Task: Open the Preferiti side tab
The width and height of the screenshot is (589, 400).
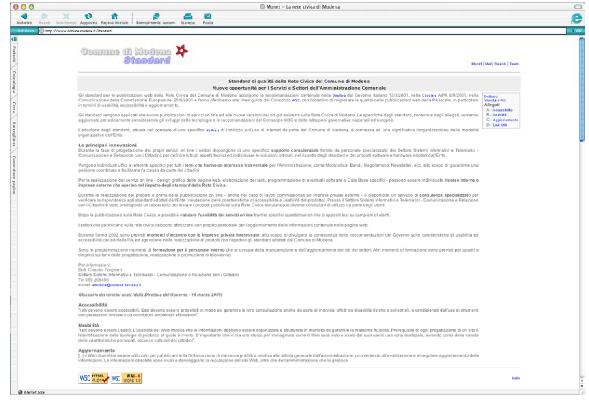Action: 14,54
